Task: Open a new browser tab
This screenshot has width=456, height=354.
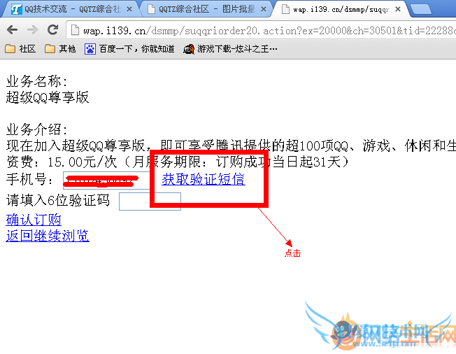Action: tap(420, 10)
